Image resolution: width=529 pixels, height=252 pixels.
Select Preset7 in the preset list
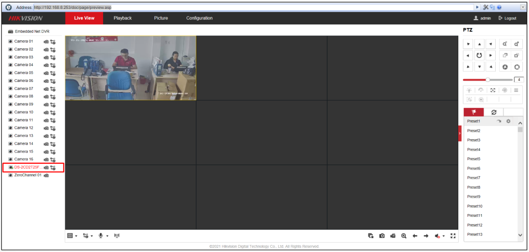[474, 178]
